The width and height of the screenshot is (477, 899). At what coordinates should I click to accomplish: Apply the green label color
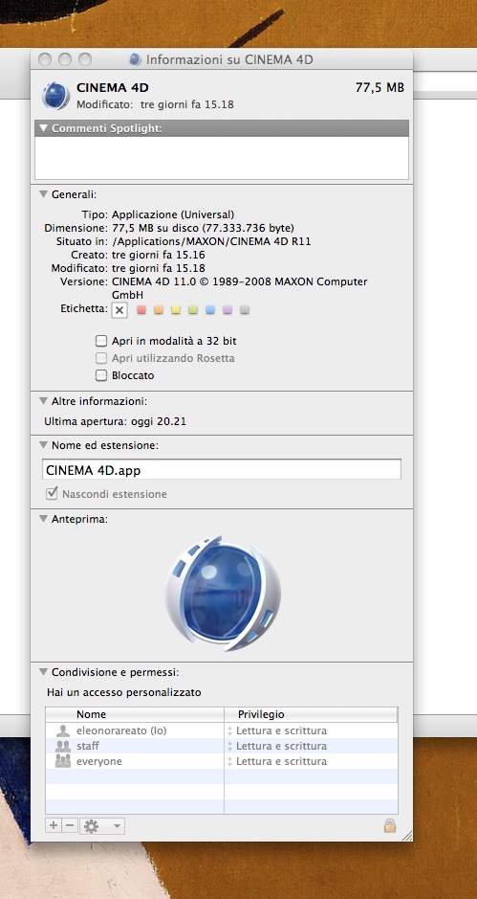pyautogui.click(x=193, y=310)
